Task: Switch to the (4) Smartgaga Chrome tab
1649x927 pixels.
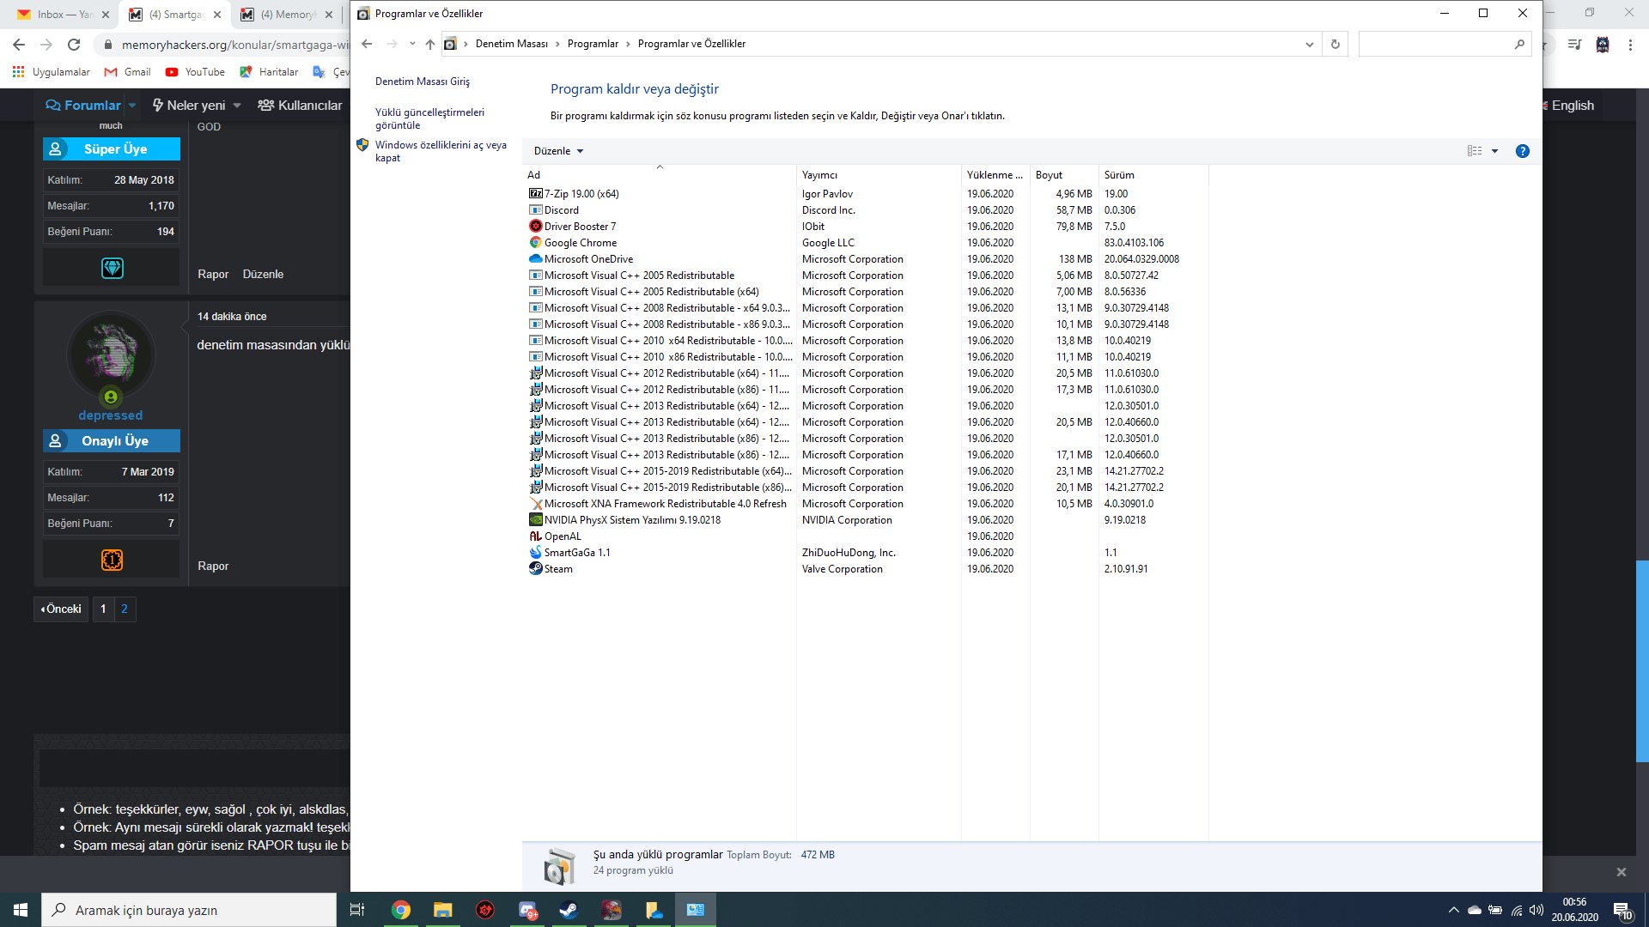Action: 175,15
